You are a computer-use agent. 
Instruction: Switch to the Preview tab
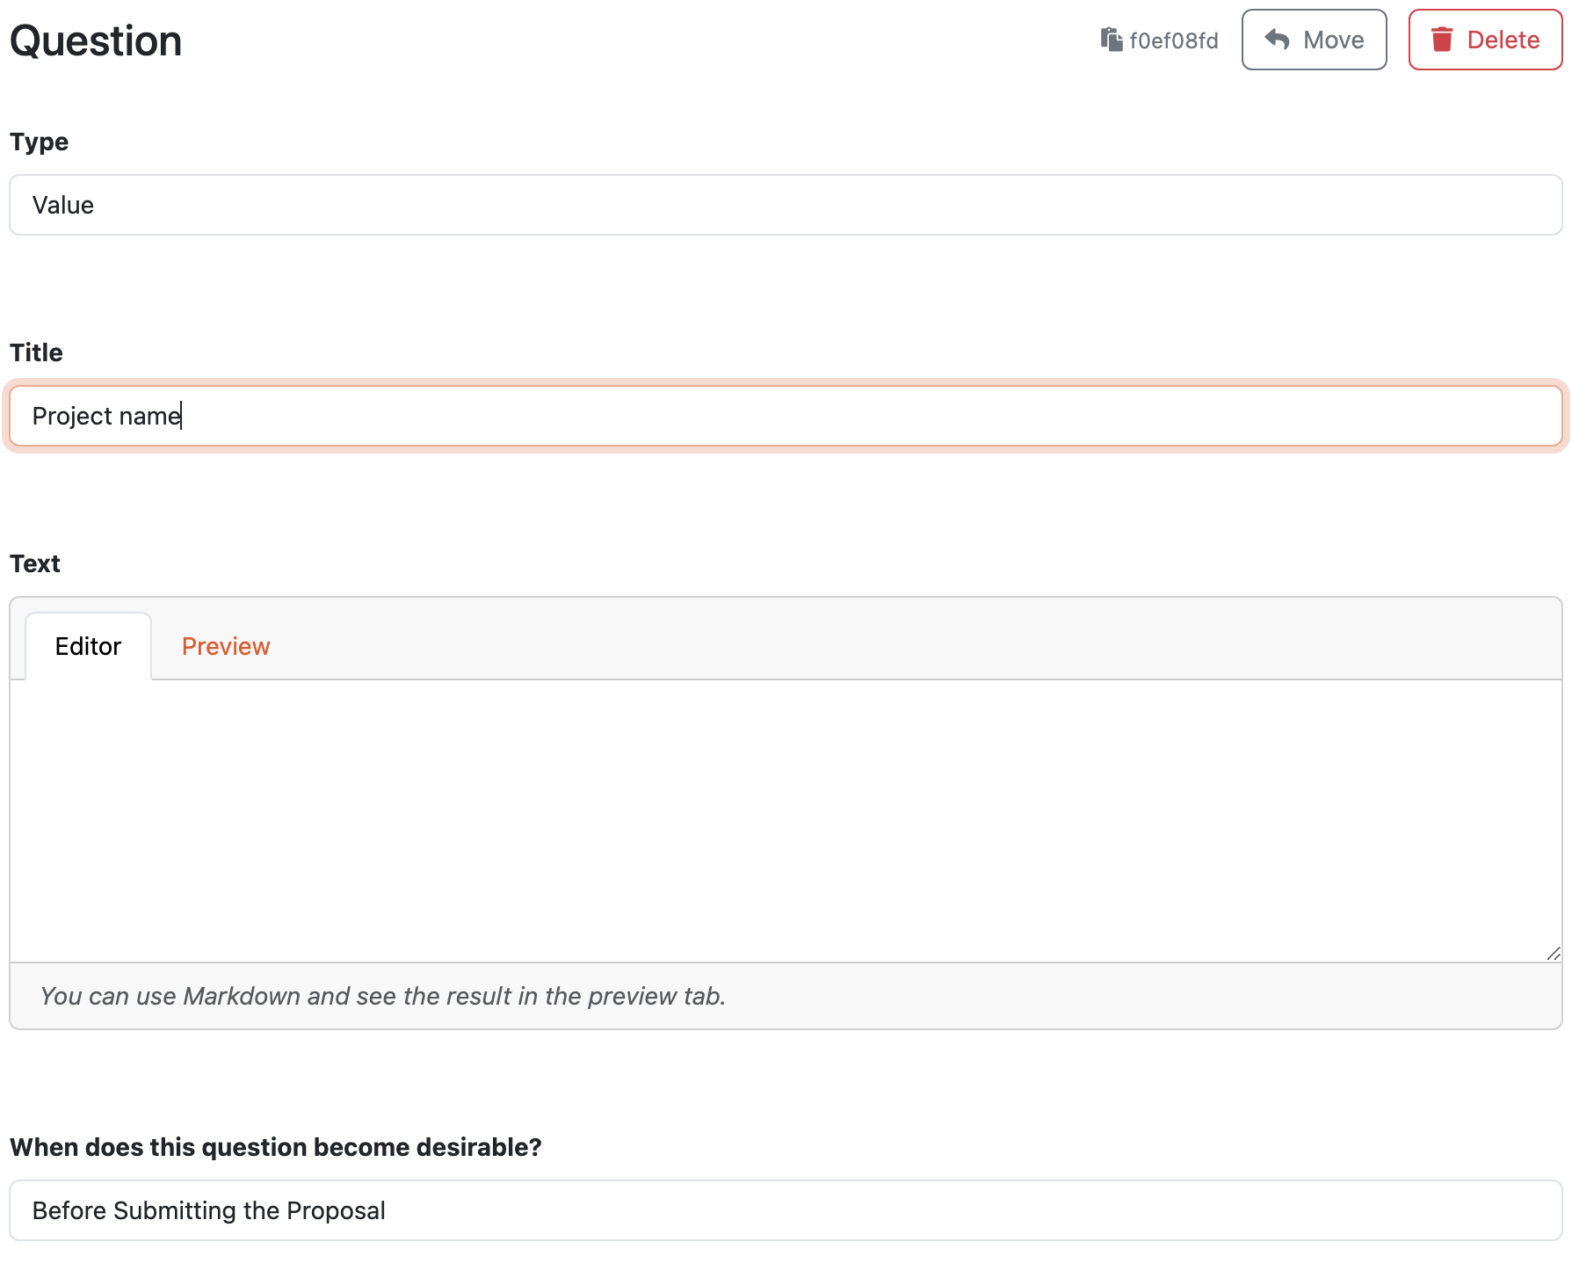point(226,646)
